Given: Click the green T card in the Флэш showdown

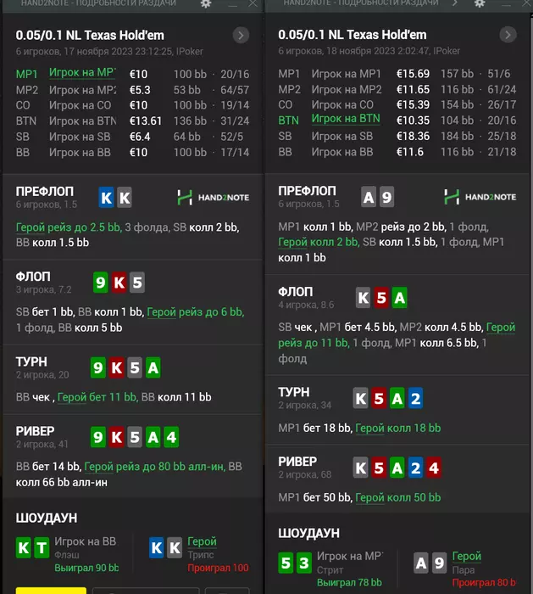Looking at the screenshot, I should point(42,548).
